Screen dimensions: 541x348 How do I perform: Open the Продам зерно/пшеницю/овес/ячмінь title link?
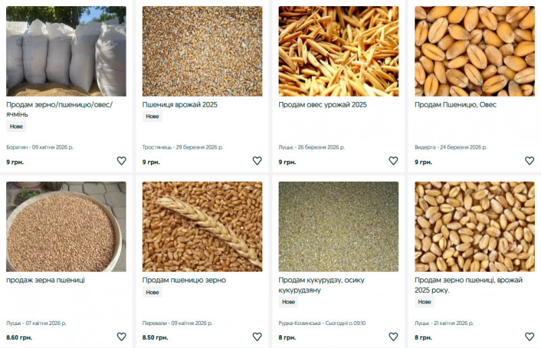pos(60,109)
